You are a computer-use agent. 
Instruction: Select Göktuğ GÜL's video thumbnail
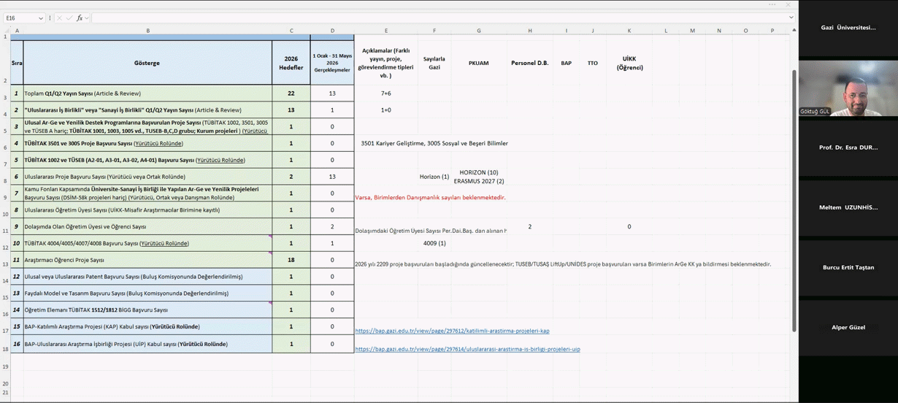(848, 88)
